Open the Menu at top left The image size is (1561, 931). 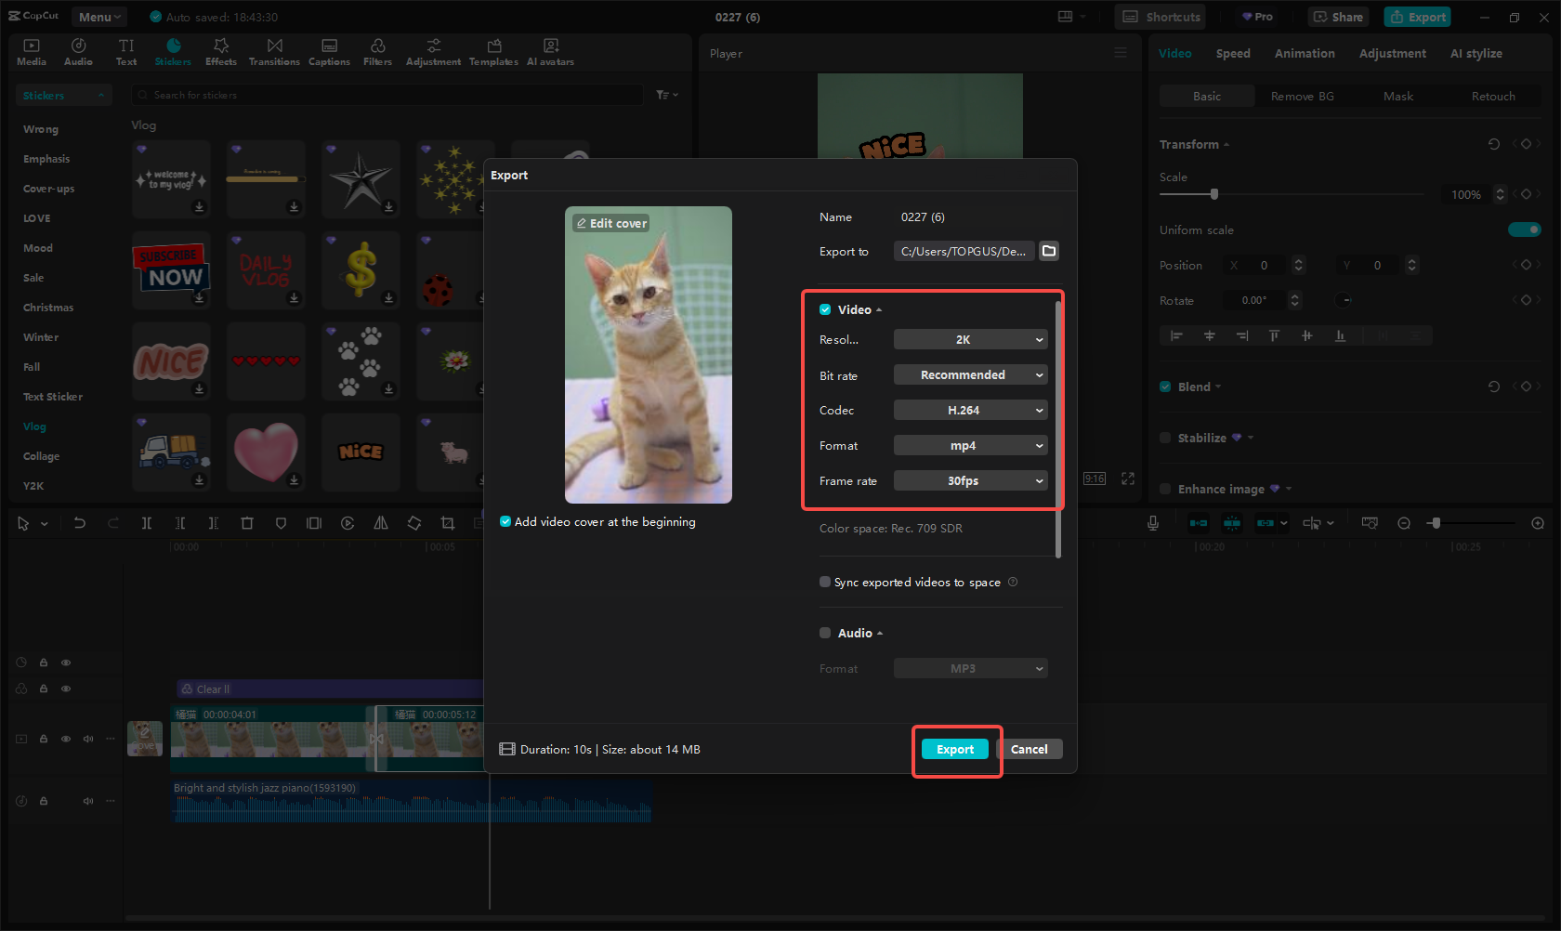(x=98, y=16)
